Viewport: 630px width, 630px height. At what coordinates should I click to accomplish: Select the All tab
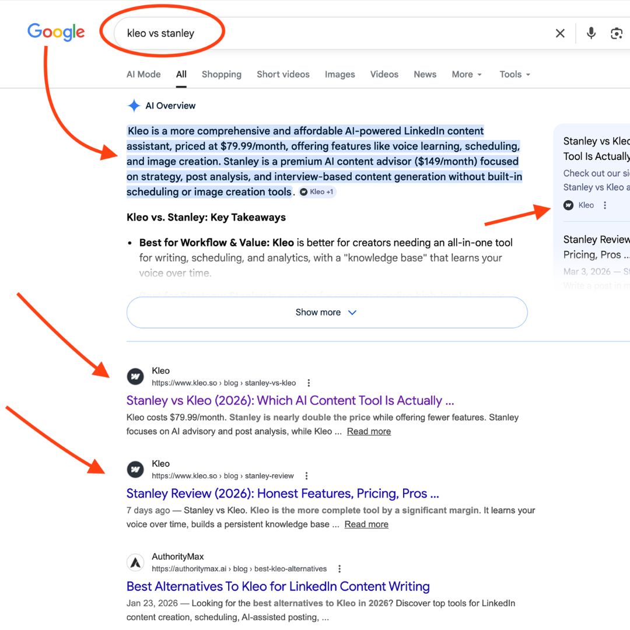[181, 74]
